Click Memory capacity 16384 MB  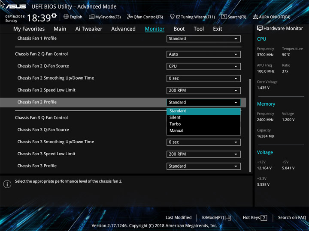coord(266,136)
